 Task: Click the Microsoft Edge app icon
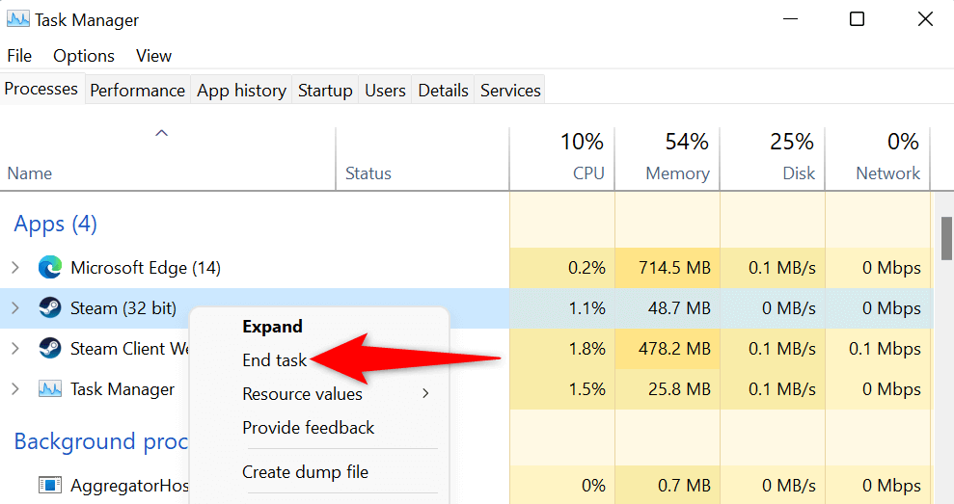point(50,267)
